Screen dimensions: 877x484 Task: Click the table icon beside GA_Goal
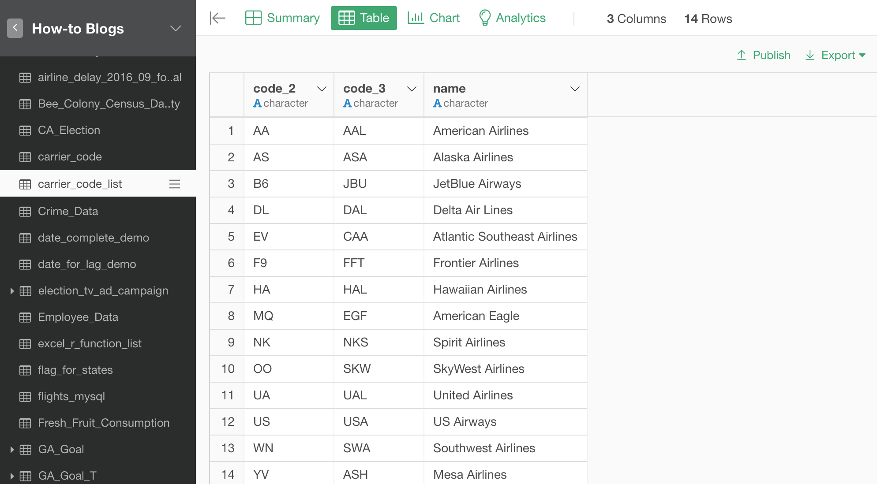[x=26, y=450]
